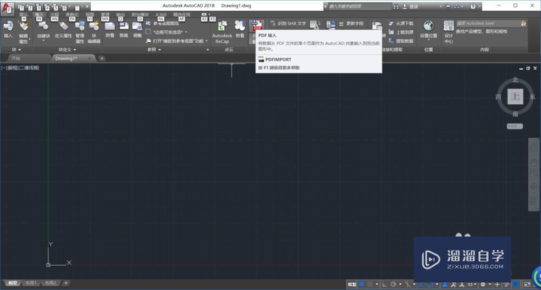Click the 参考底图图层 button

[162, 23]
